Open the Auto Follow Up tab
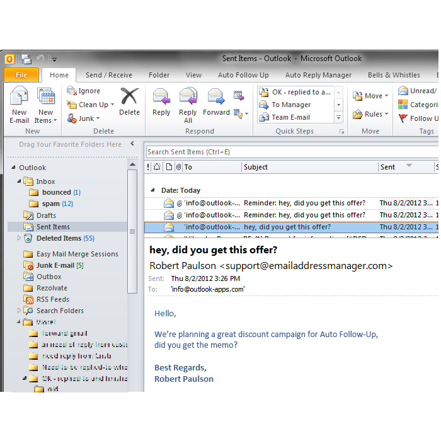 (x=243, y=75)
